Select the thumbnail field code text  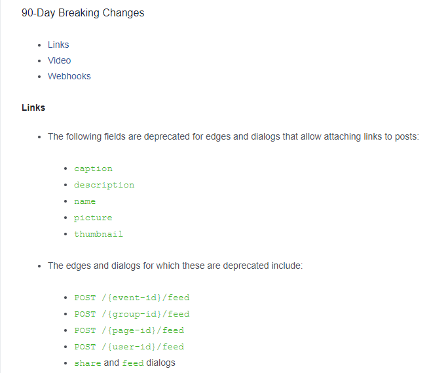click(98, 234)
